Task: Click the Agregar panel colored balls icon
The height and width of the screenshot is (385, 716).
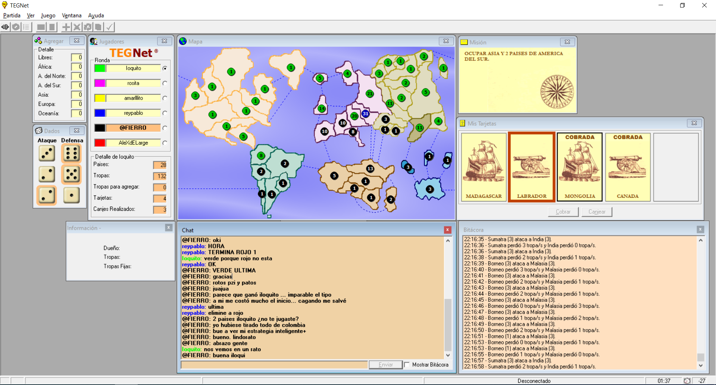Action: tap(38, 41)
